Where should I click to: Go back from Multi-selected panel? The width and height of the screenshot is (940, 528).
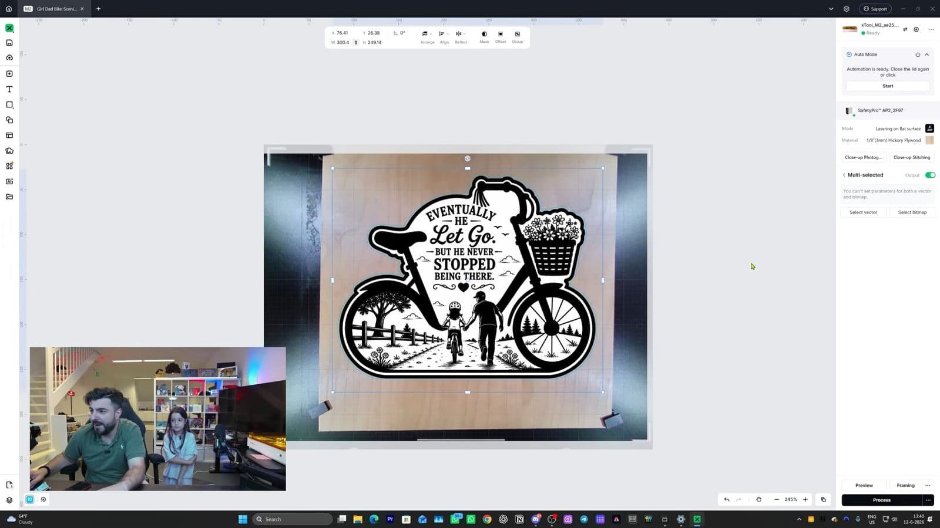[844, 175]
